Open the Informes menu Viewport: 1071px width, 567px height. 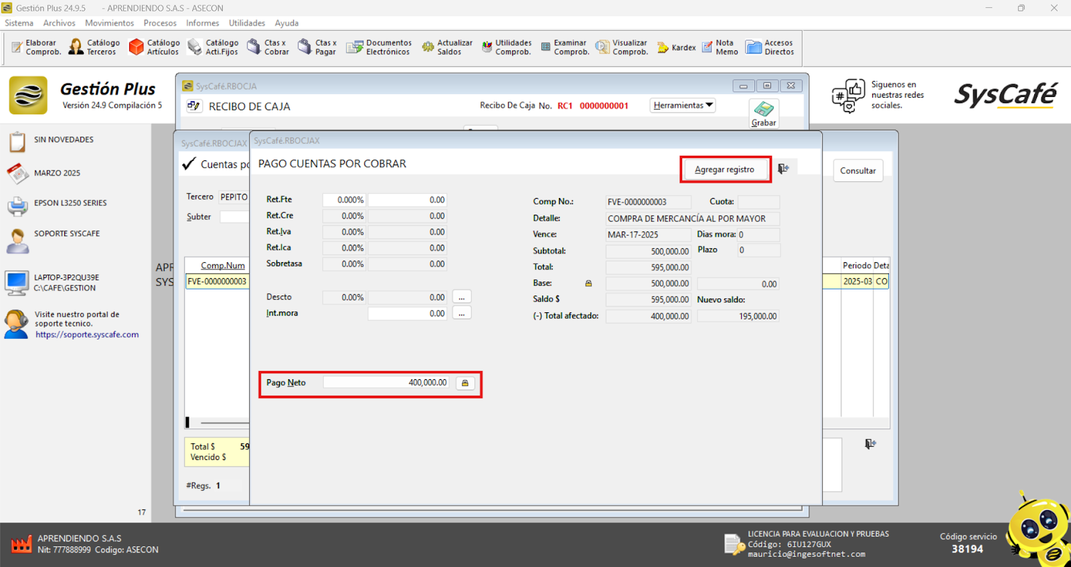pos(202,23)
